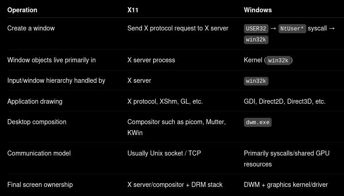
Task: Click the win32k tag beside Kernel
Action: pos(278,60)
